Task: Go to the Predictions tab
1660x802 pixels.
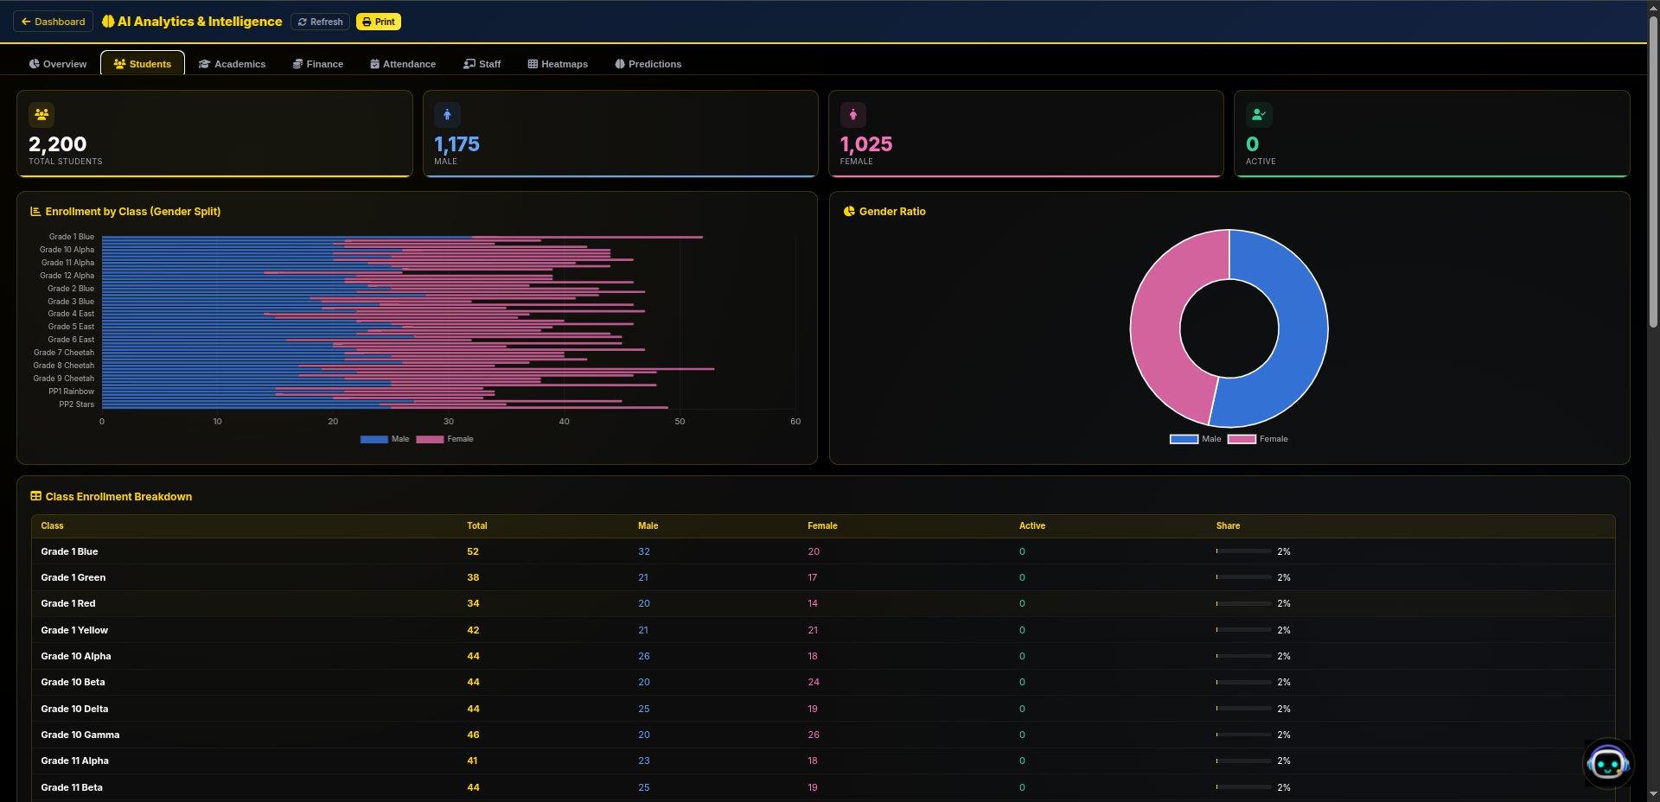Action: pyautogui.click(x=648, y=64)
